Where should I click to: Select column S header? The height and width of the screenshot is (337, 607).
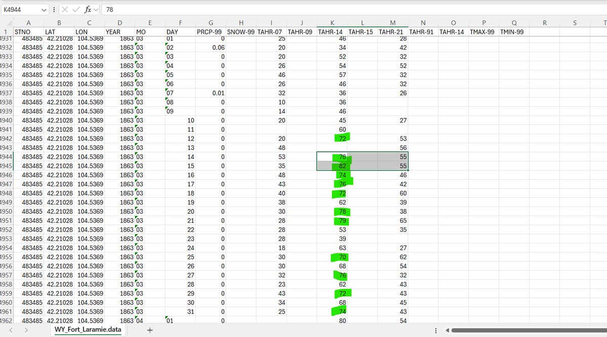pyautogui.click(x=575, y=23)
